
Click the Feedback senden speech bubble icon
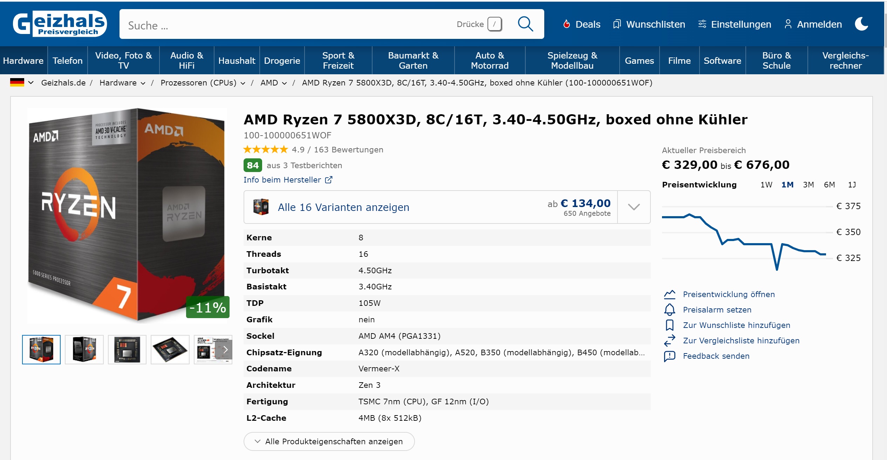tap(669, 356)
